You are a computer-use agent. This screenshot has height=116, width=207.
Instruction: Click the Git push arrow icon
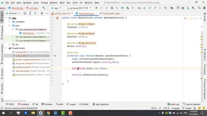pos(155,8)
